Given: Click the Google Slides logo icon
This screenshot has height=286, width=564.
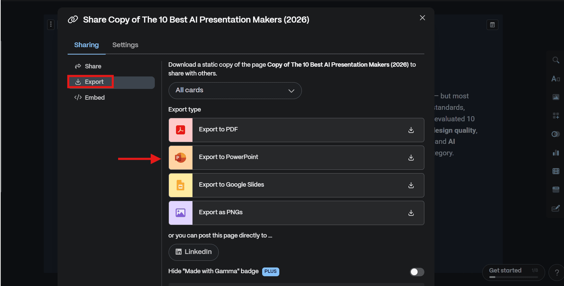Looking at the screenshot, I should pos(181,185).
